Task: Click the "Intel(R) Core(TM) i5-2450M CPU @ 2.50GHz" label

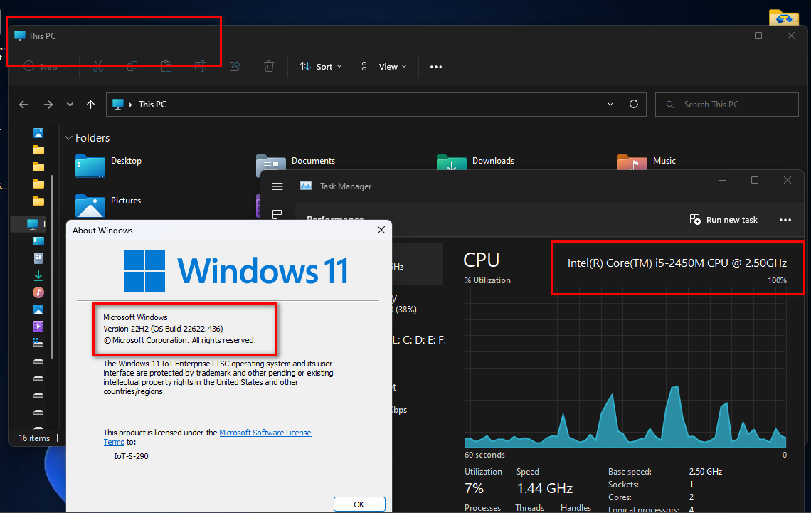Action: pyautogui.click(x=677, y=263)
